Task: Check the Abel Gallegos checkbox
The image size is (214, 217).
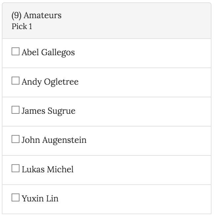Action: point(16,52)
